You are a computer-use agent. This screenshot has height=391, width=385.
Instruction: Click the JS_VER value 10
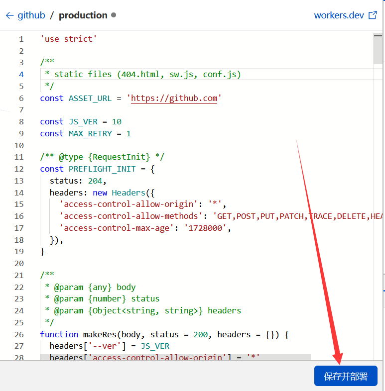[x=117, y=122]
